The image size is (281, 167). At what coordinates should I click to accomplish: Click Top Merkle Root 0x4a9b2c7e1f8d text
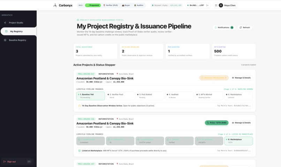click(x=234, y=106)
